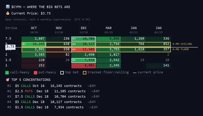Click the 2,345 cell in MAR column
This screenshot has width=203, height=116.
pyautogui.click(x=109, y=66)
